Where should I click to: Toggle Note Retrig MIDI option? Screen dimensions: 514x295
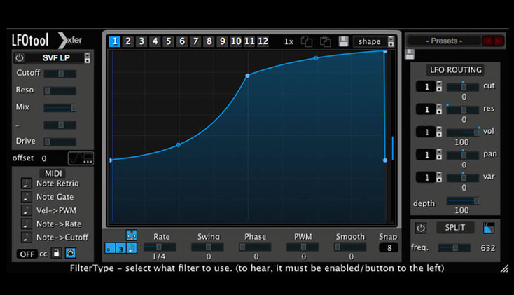point(26,184)
